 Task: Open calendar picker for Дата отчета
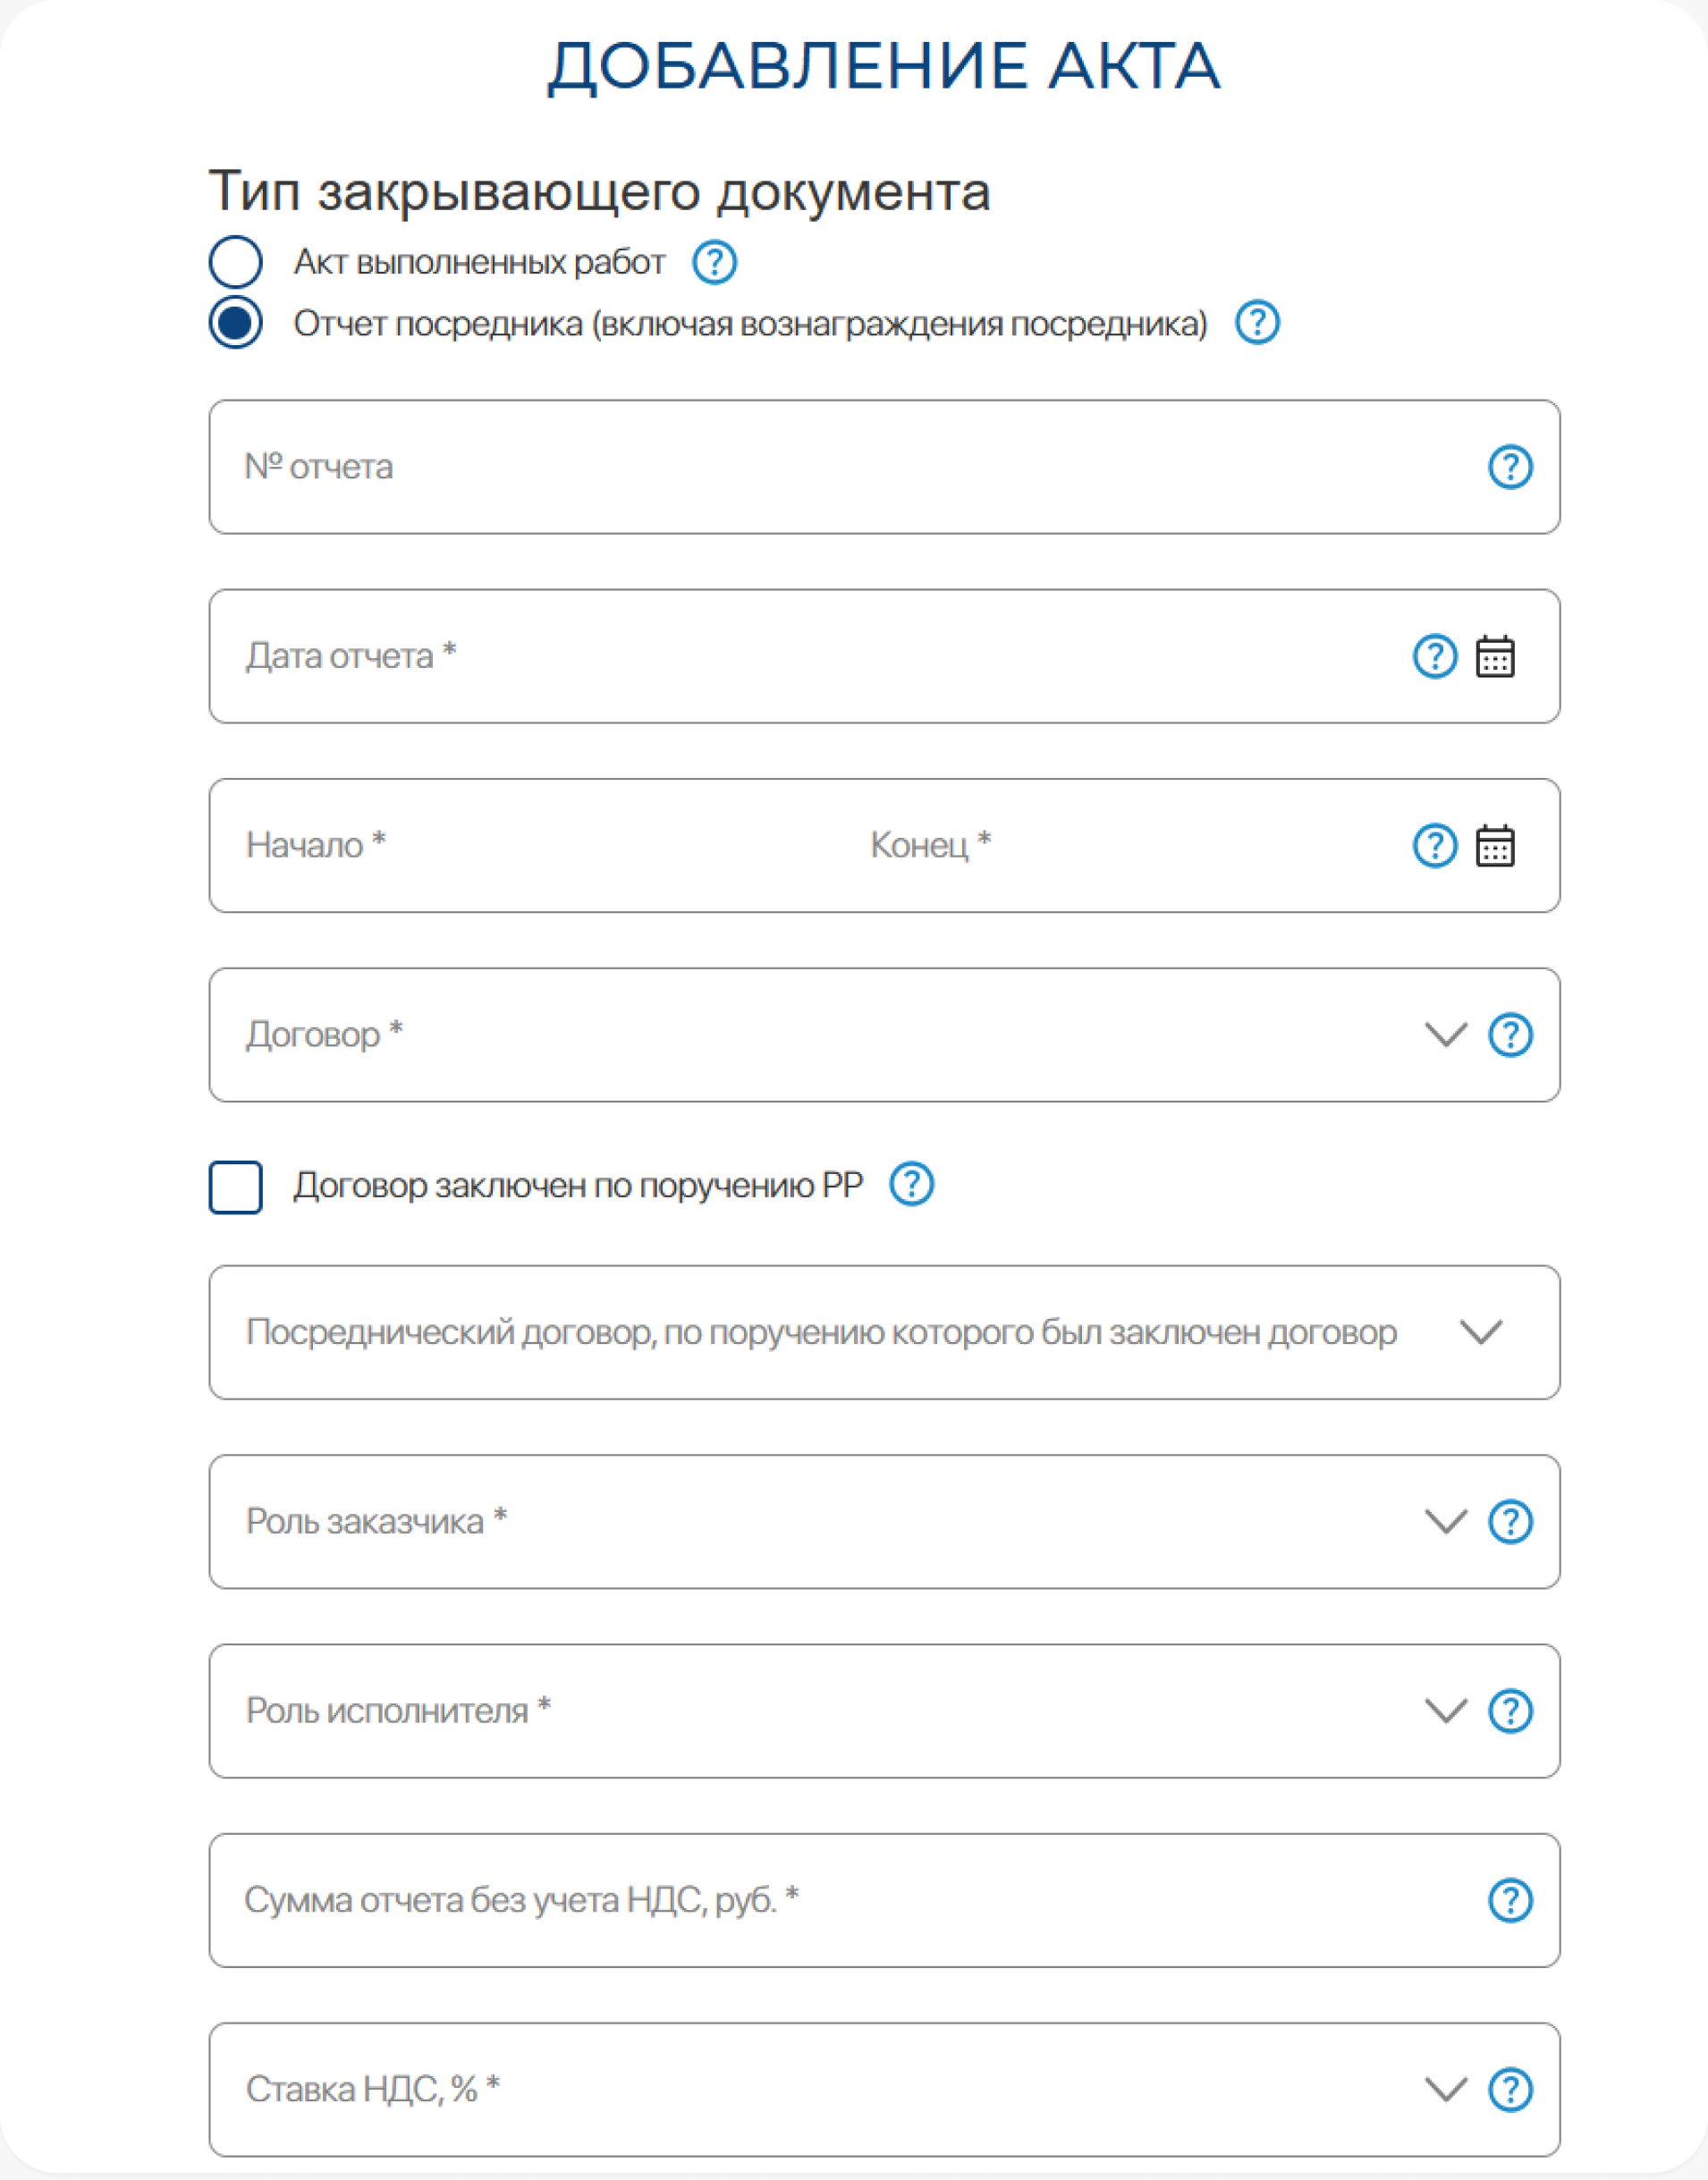click(x=1494, y=657)
